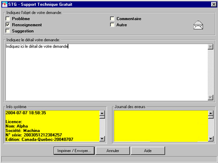Click the envelope mail icon
The width and height of the screenshot is (218, 163).
click(198, 25)
